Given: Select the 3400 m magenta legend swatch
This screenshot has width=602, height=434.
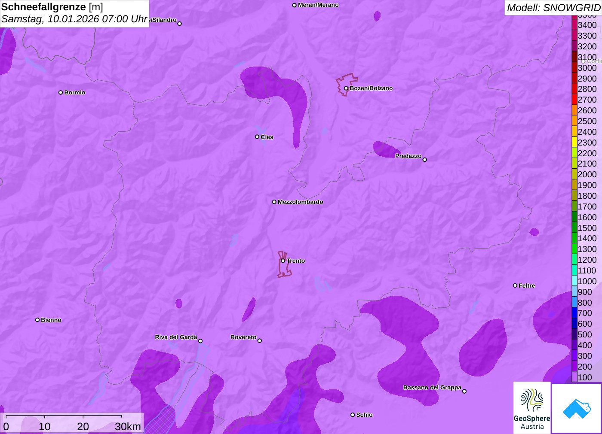Looking at the screenshot, I should pyautogui.click(x=574, y=24).
